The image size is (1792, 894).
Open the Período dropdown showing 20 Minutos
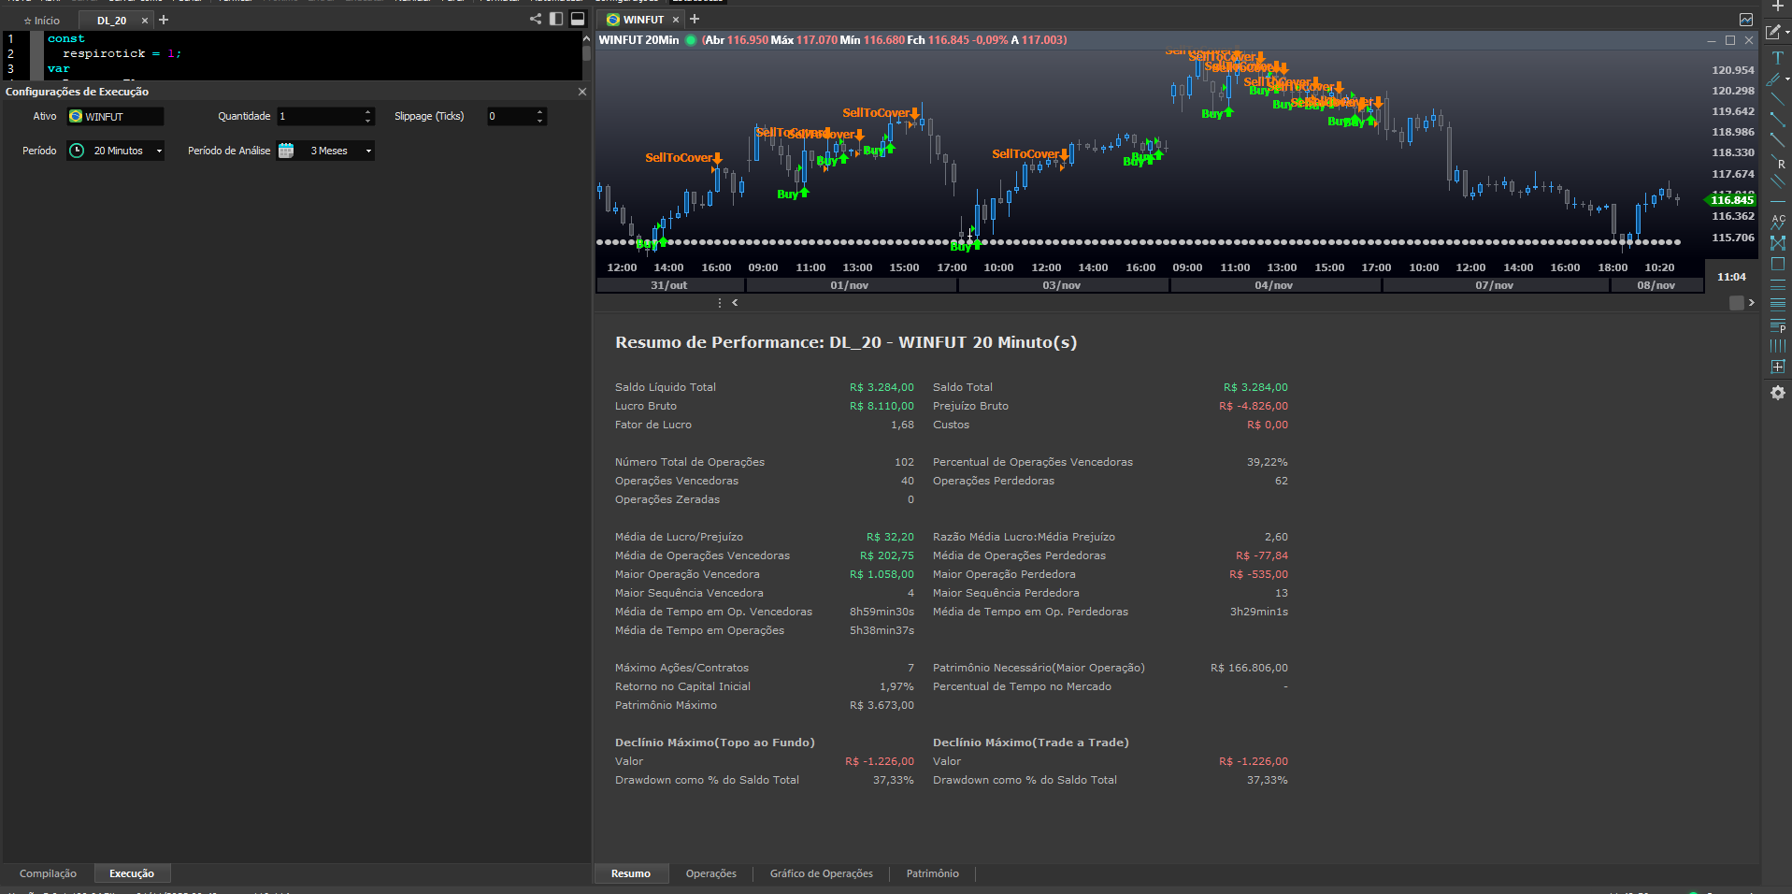(x=114, y=151)
